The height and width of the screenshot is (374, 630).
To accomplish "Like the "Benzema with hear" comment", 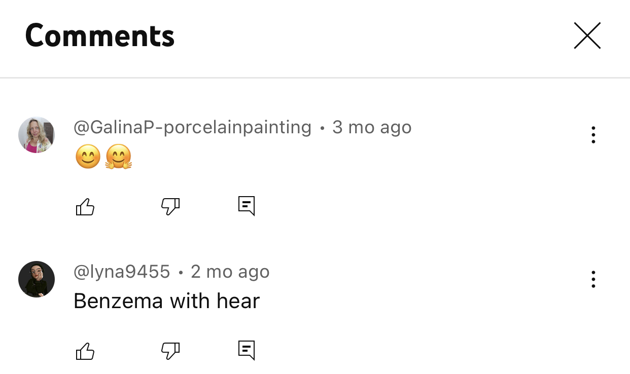I will point(85,351).
